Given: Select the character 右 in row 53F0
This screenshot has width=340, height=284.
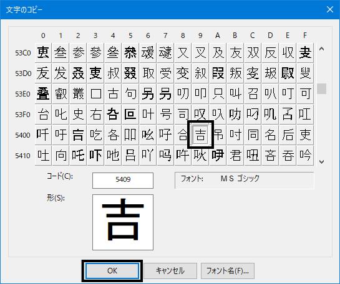Looking at the screenshot, I should point(95,115).
